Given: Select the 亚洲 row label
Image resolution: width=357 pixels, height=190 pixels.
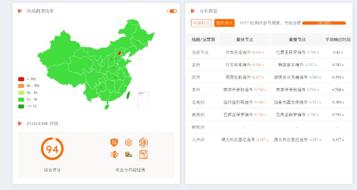Looking at the screenshot, I should click(x=196, y=65).
